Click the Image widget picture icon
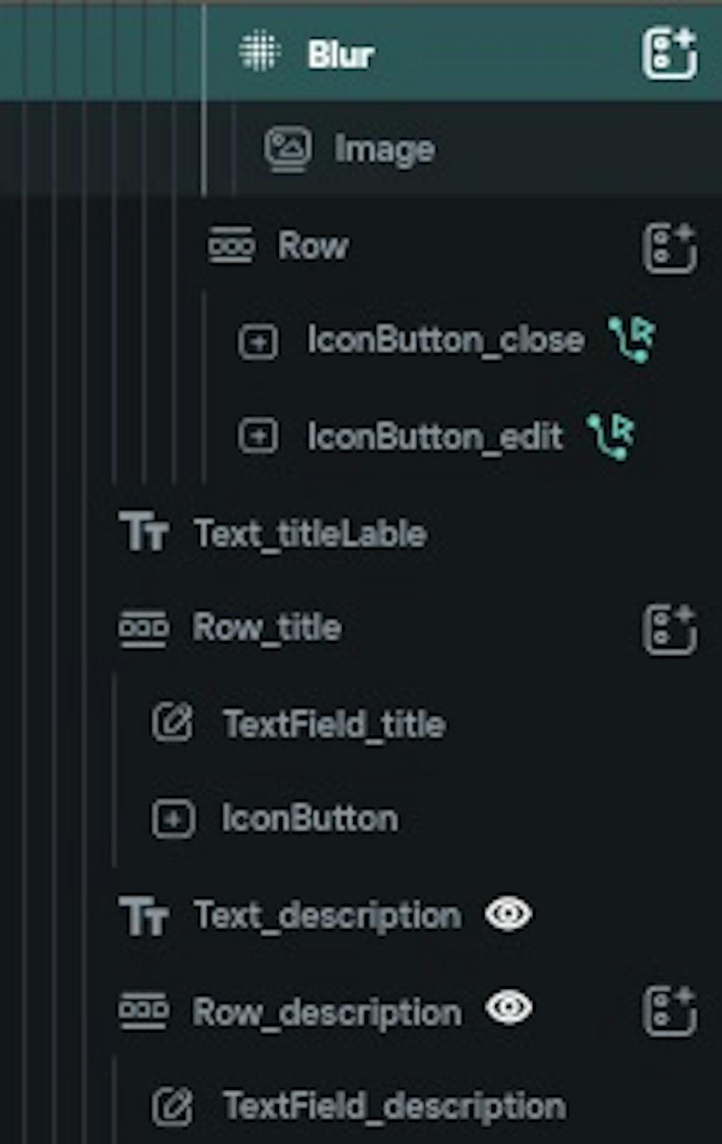 tap(288, 149)
